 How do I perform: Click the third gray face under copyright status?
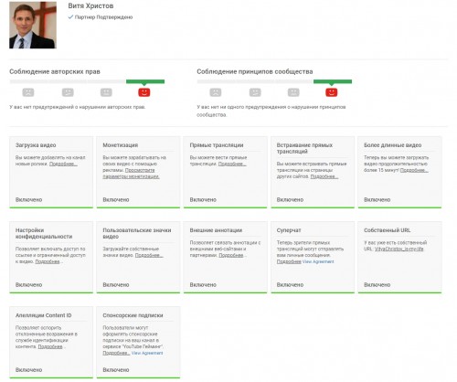click(x=106, y=92)
